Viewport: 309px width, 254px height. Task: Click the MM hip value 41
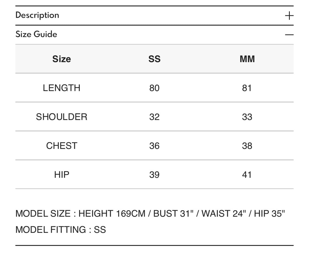(247, 174)
